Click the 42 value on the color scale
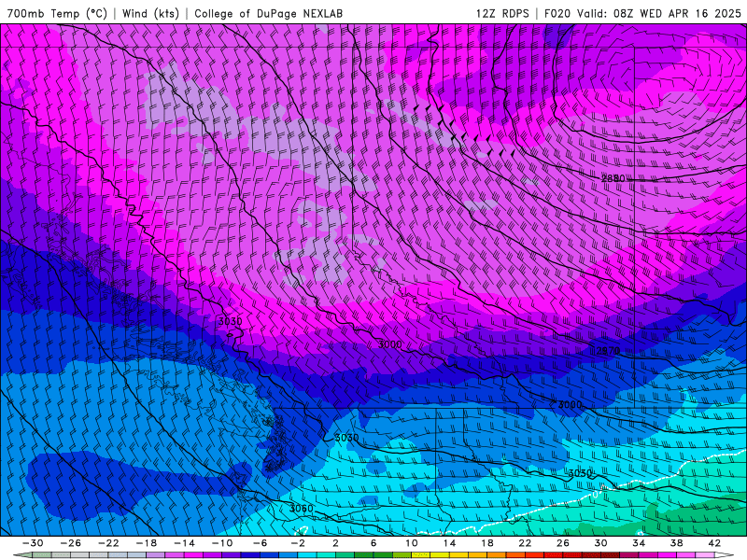The width and height of the screenshot is (747, 560). (713, 543)
